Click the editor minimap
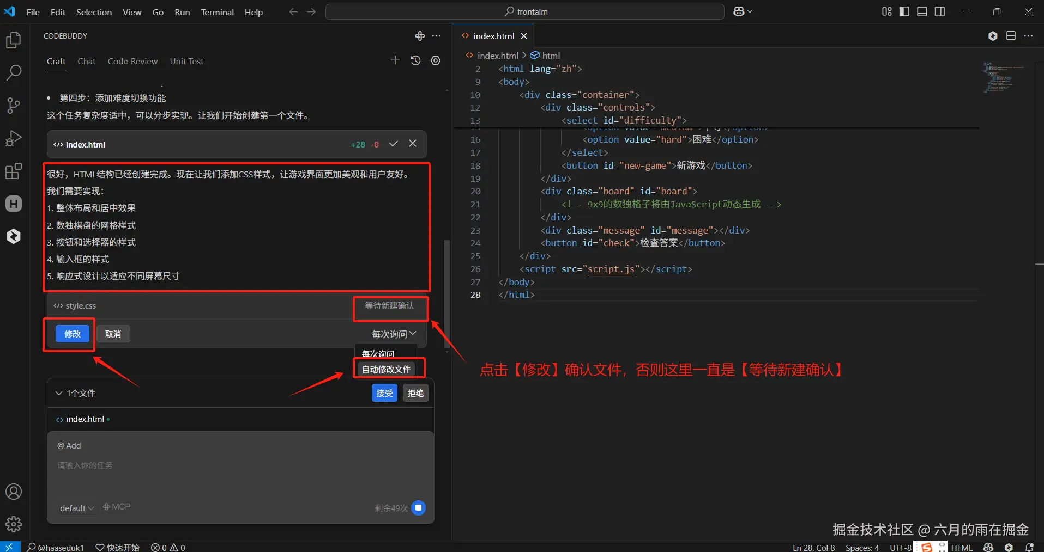The height and width of the screenshot is (552, 1044). click(x=1003, y=77)
